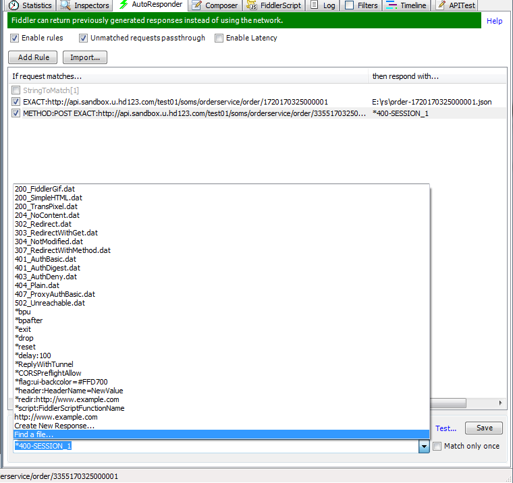Click the 'If request matches...' column header

188,76
